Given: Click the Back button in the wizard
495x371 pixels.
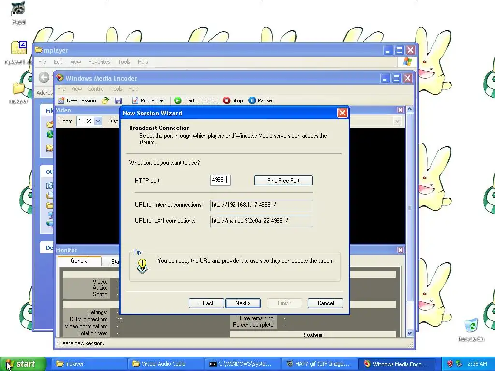Looking at the screenshot, I should pos(206,303).
